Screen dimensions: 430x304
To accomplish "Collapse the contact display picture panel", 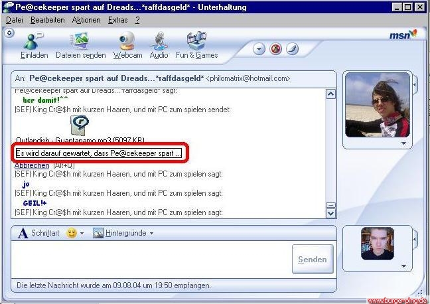I will pyautogui.click(x=415, y=84).
